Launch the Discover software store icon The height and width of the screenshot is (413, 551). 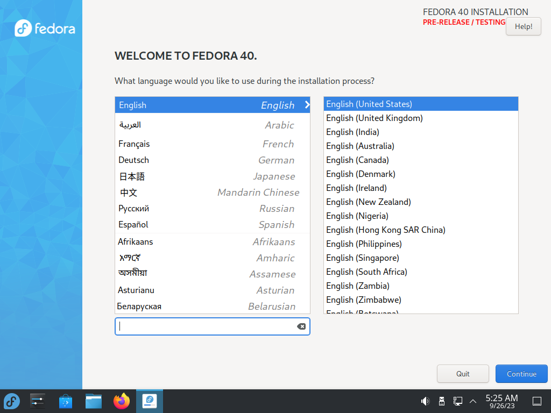click(65, 401)
